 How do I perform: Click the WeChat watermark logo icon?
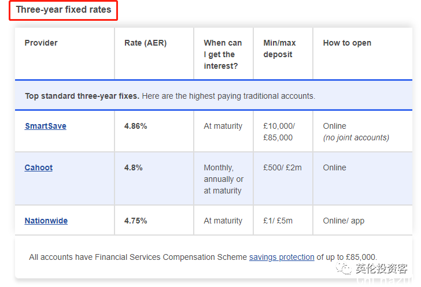click(344, 268)
